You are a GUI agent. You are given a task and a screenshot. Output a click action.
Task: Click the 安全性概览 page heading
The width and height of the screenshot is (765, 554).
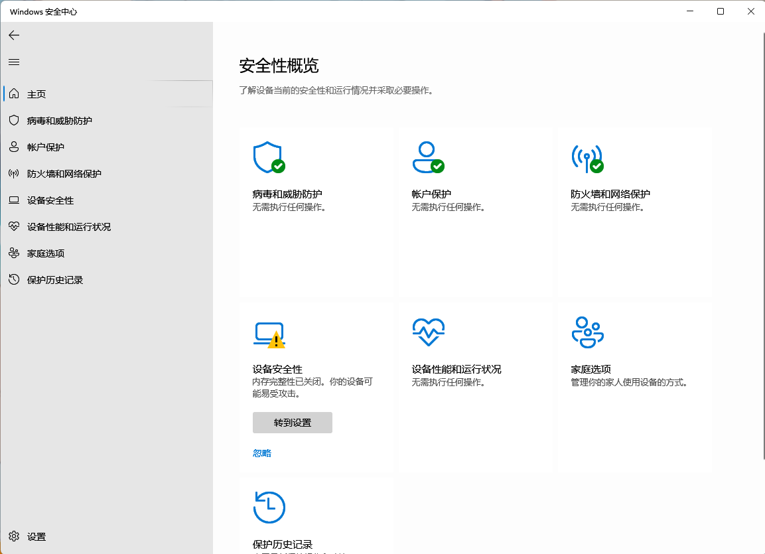pos(279,66)
